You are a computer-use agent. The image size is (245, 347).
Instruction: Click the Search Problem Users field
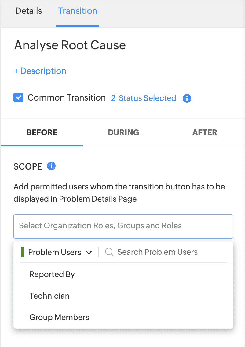tap(165, 252)
